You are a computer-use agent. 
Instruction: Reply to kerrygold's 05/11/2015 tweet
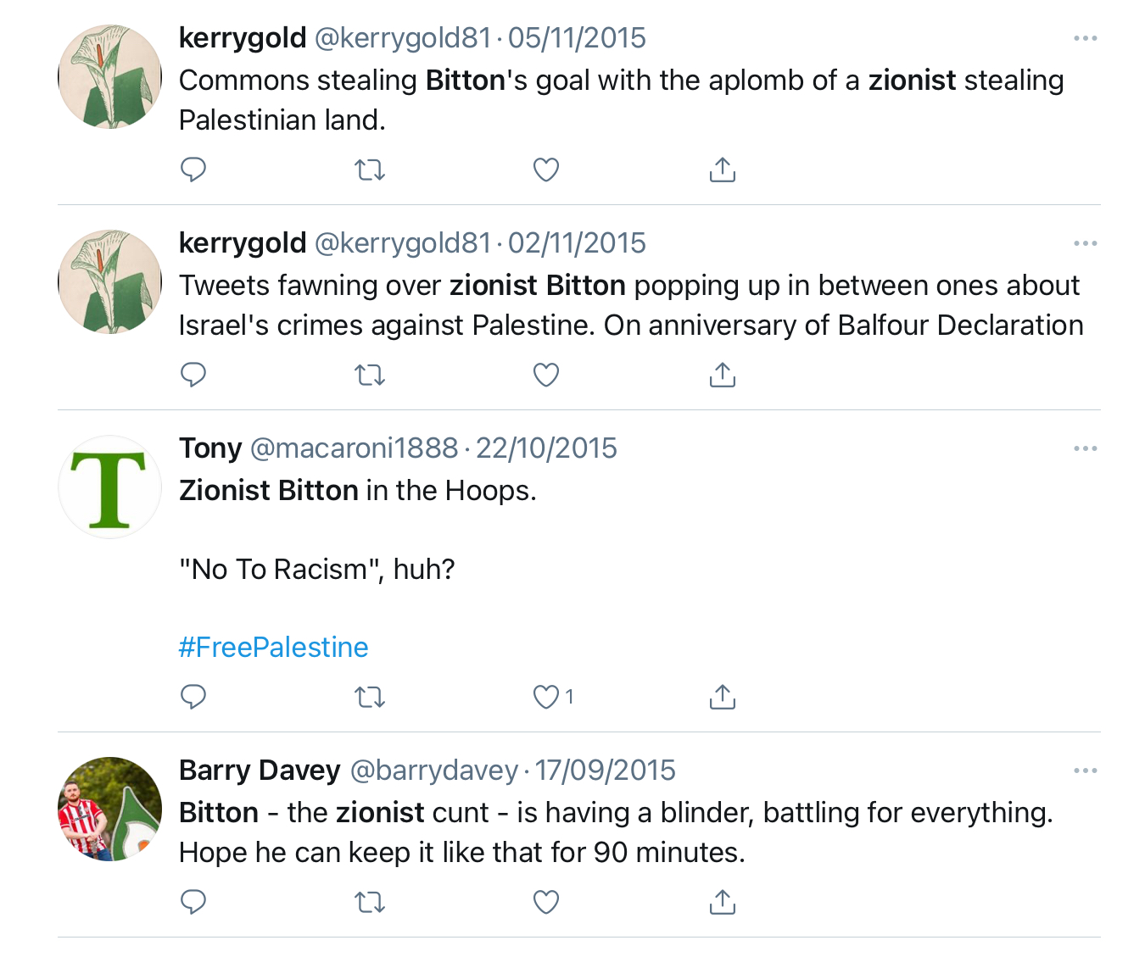[193, 170]
